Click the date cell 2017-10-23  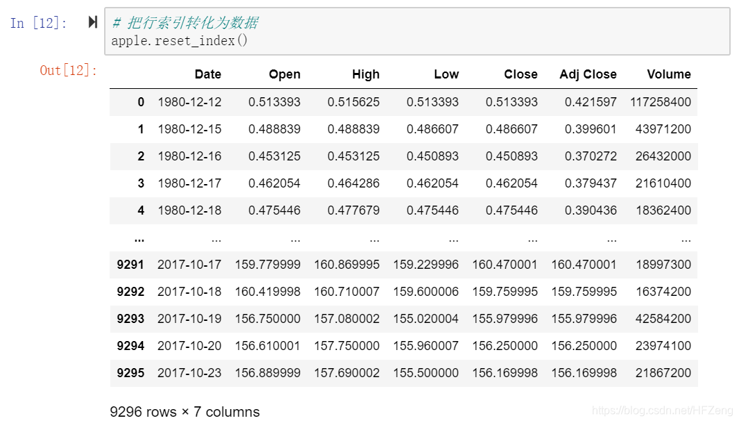point(189,372)
